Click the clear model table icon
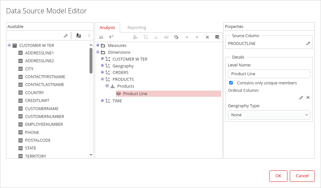 (217, 37)
